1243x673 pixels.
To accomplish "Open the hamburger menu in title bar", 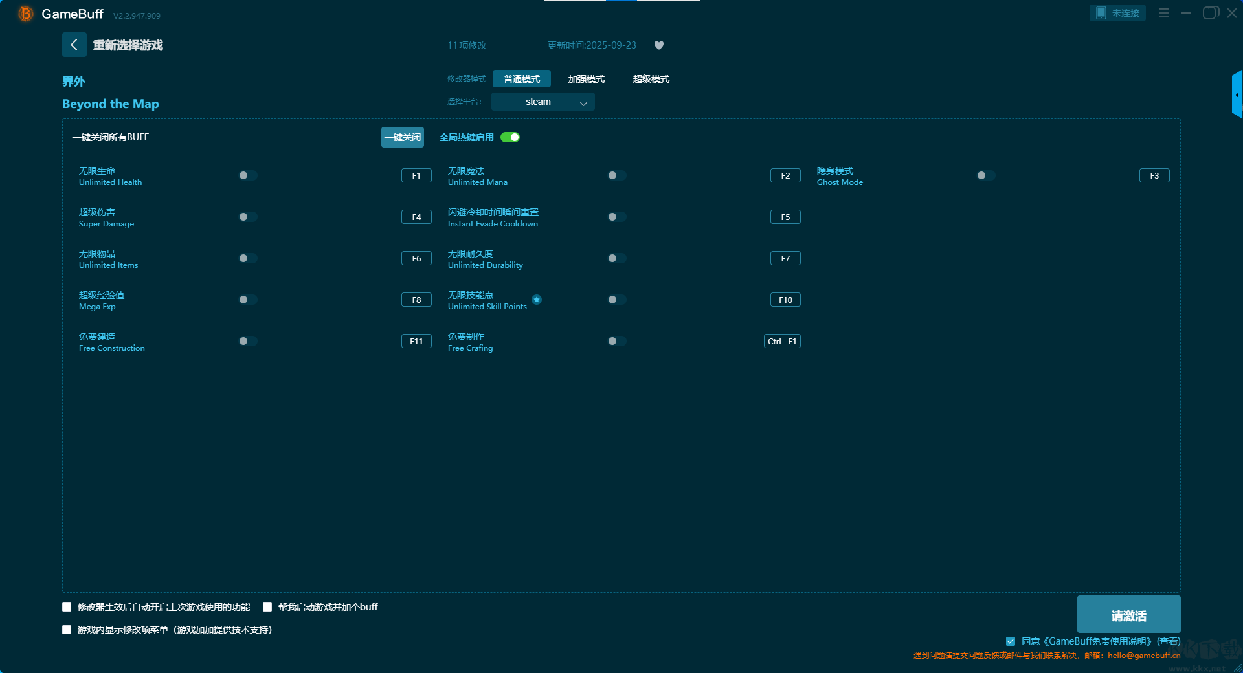I will coord(1163,13).
